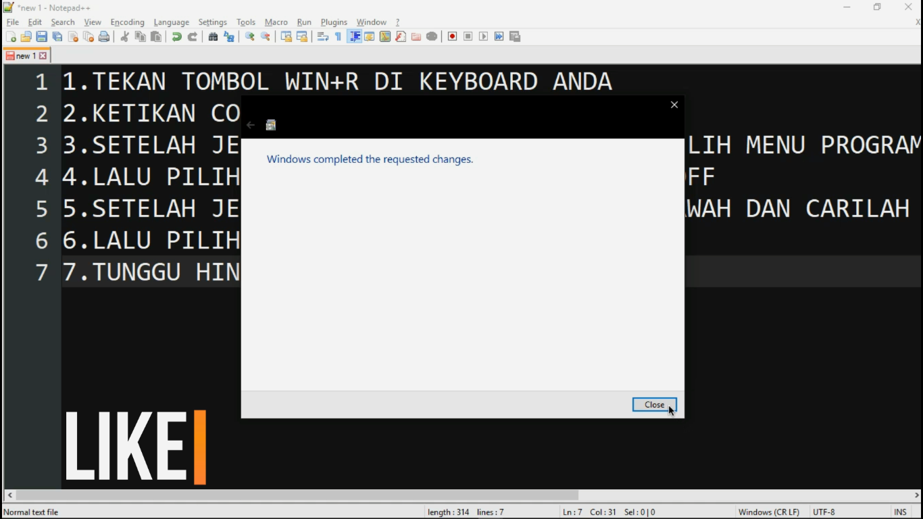Click the Stop Recording macro icon
This screenshot has height=519, width=923.
(x=468, y=36)
